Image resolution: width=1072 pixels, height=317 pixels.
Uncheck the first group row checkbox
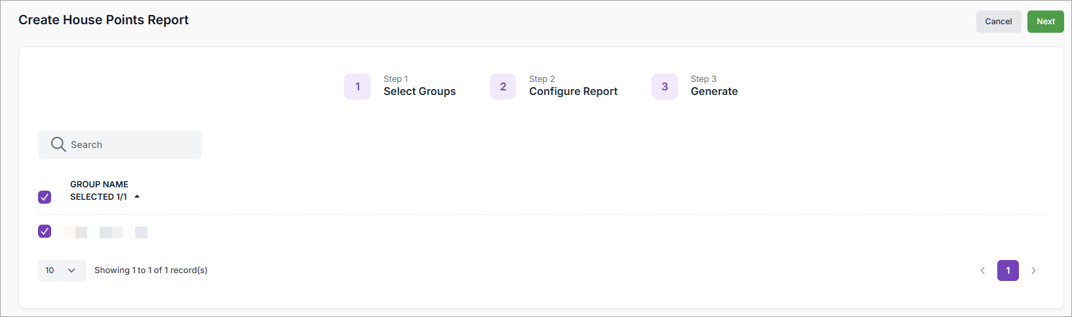point(45,231)
